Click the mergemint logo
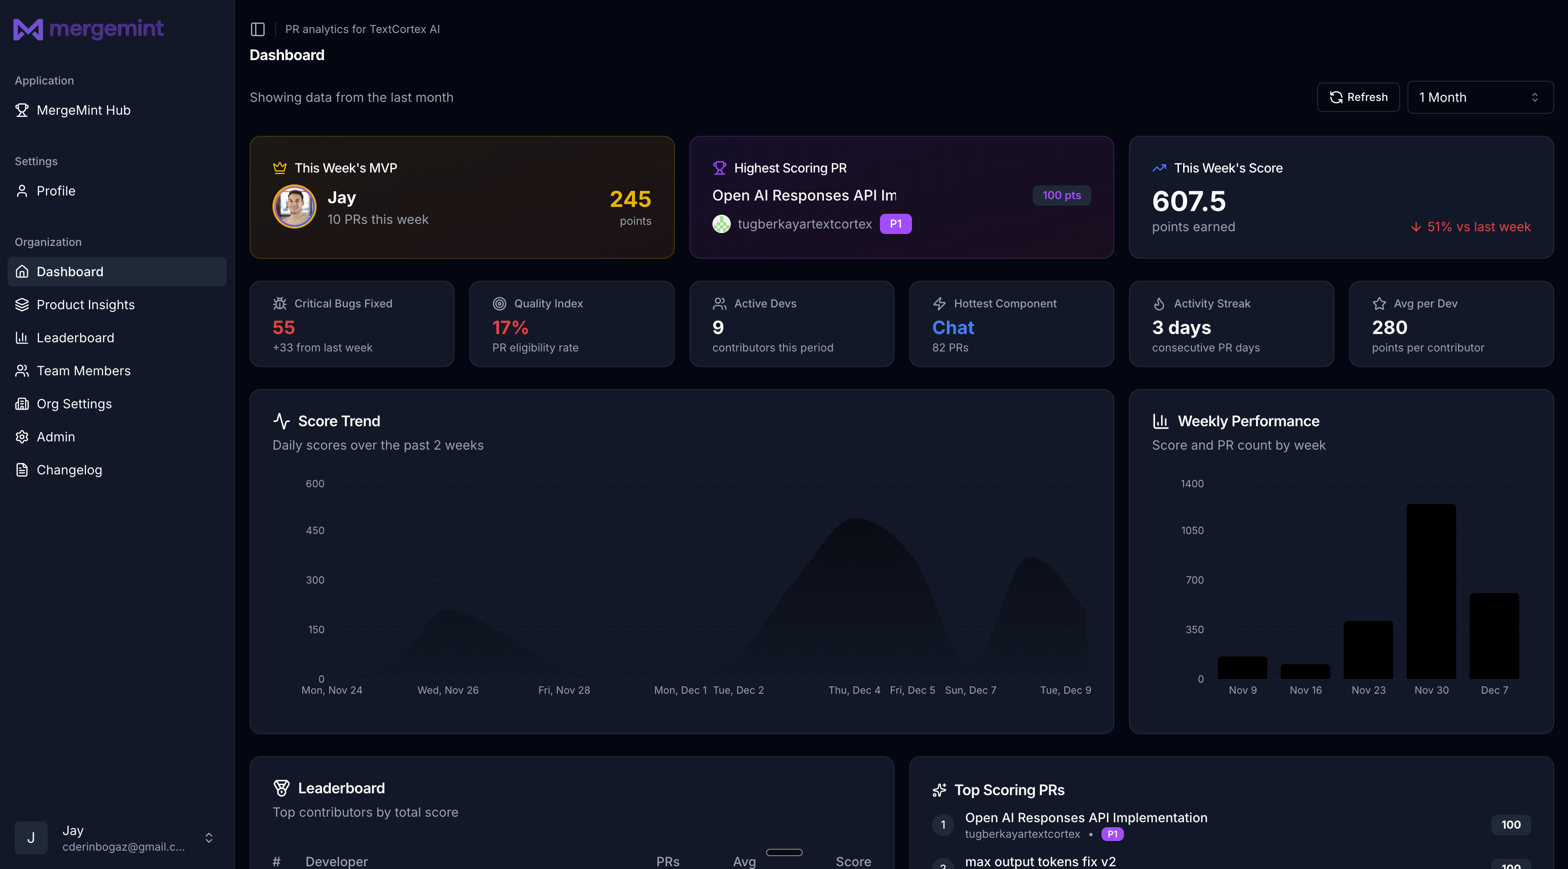The height and width of the screenshot is (869, 1568). [x=89, y=28]
